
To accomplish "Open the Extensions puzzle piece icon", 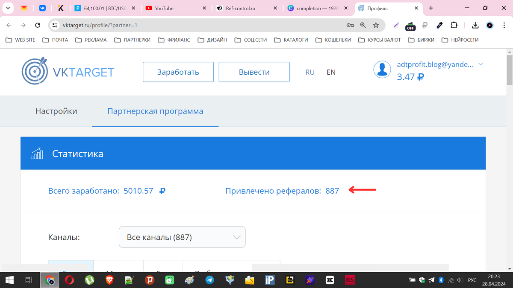I will pyautogui.click(x=454, y=25).
